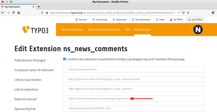Screen dimensions: 217x112
Task: Click the Link to repository field
Action: coord(134,89)
